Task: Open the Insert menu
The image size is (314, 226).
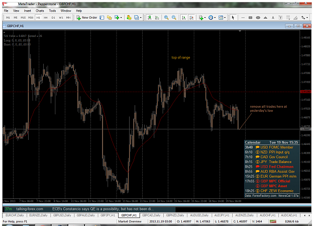Action: click(x=28, y=11)
